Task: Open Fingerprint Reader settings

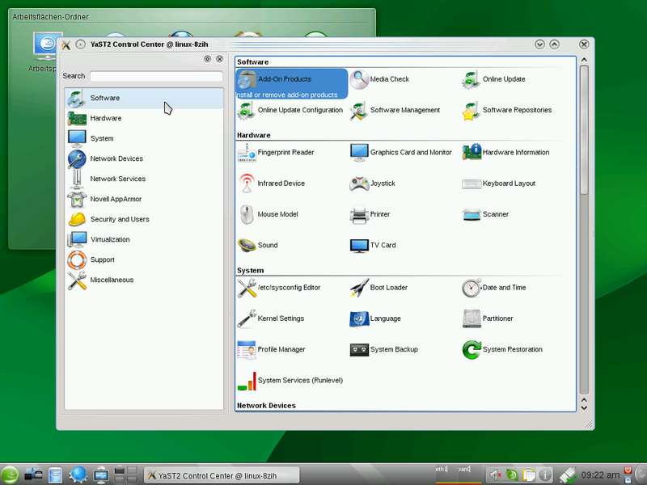Action: tap(276, 153)
